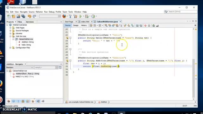Toggle Sort by Source in Navigator
Screen dimensions: 203x114
click(x=43, y=101)
